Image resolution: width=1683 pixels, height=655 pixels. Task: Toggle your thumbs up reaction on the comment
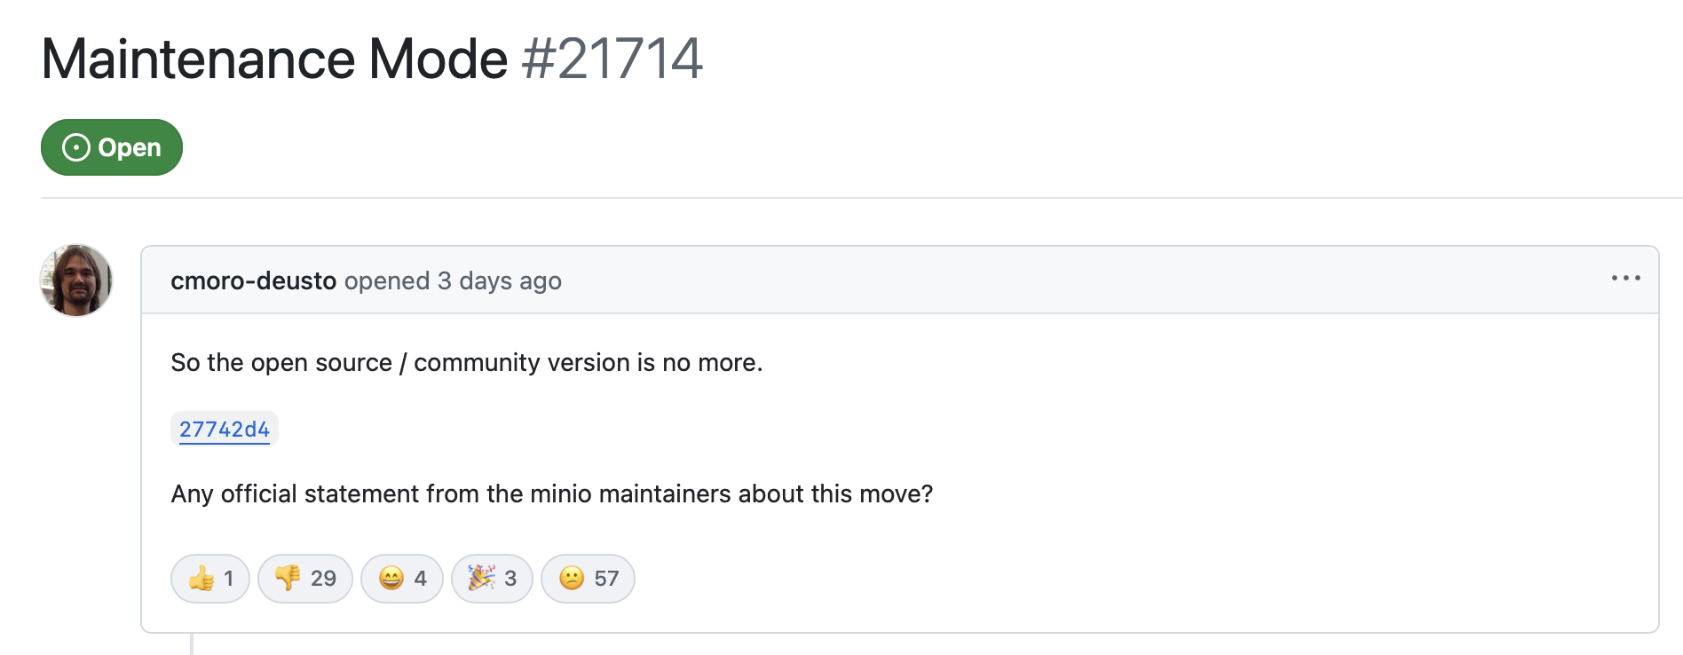click(210, 578)
